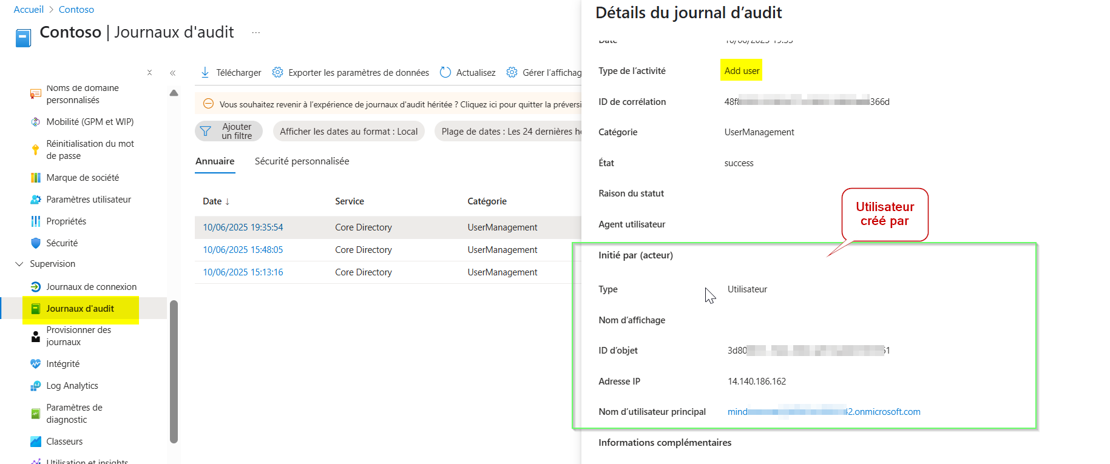Click the Sécurité shield icon

point(36,243)
